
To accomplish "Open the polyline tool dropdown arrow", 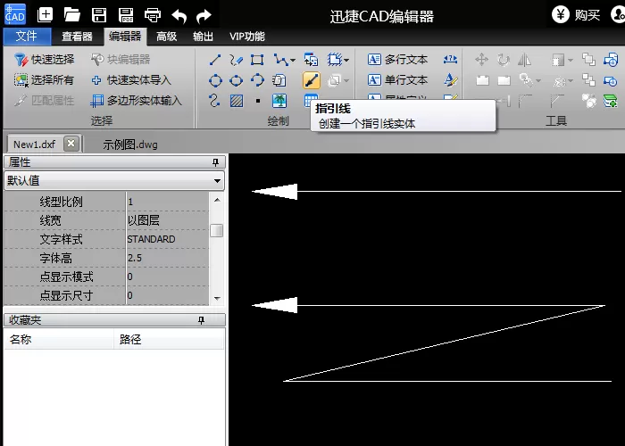I will coord(293,60).
